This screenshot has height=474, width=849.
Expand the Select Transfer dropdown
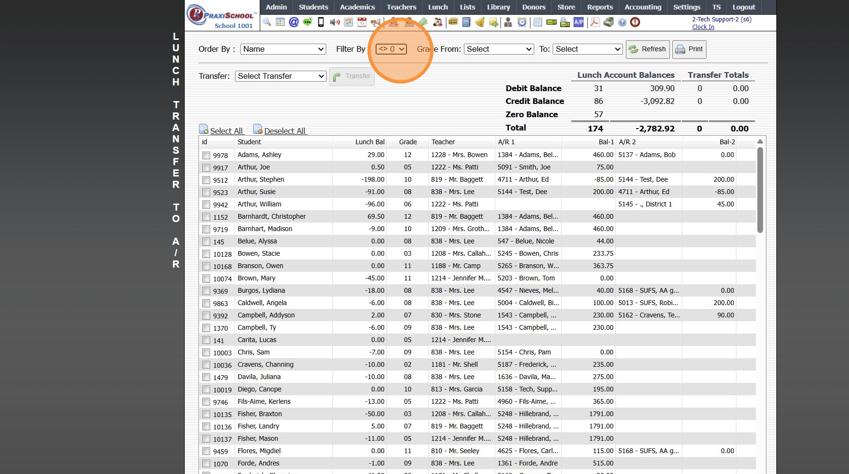[x=281, y=76]
